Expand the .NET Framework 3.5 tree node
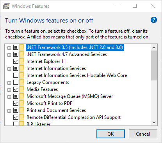The image size is (162, 143). click(x=9, y=48)
